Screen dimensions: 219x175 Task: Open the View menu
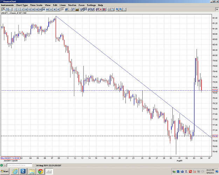(48, 5)
